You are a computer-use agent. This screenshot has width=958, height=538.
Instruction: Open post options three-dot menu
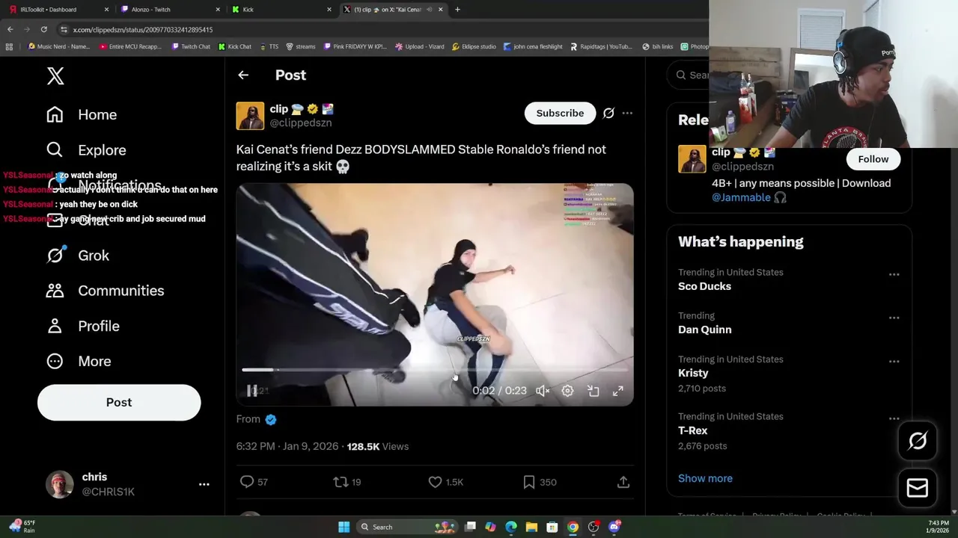coord(627,113)
